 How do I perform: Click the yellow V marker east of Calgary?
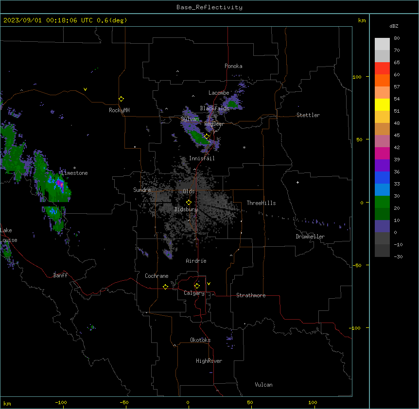coord(209,284)
